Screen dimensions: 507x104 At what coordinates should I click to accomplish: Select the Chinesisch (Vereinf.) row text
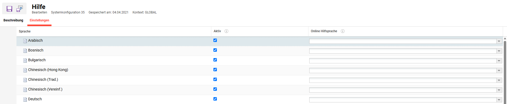[x=45, y=89]
